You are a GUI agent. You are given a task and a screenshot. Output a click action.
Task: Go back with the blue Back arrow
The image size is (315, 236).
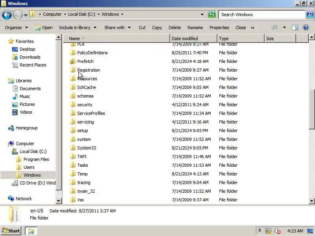coord(7,15)
